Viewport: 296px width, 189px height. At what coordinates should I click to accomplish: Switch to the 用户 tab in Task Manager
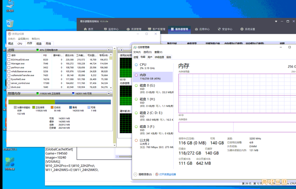[x=150, y=57]
